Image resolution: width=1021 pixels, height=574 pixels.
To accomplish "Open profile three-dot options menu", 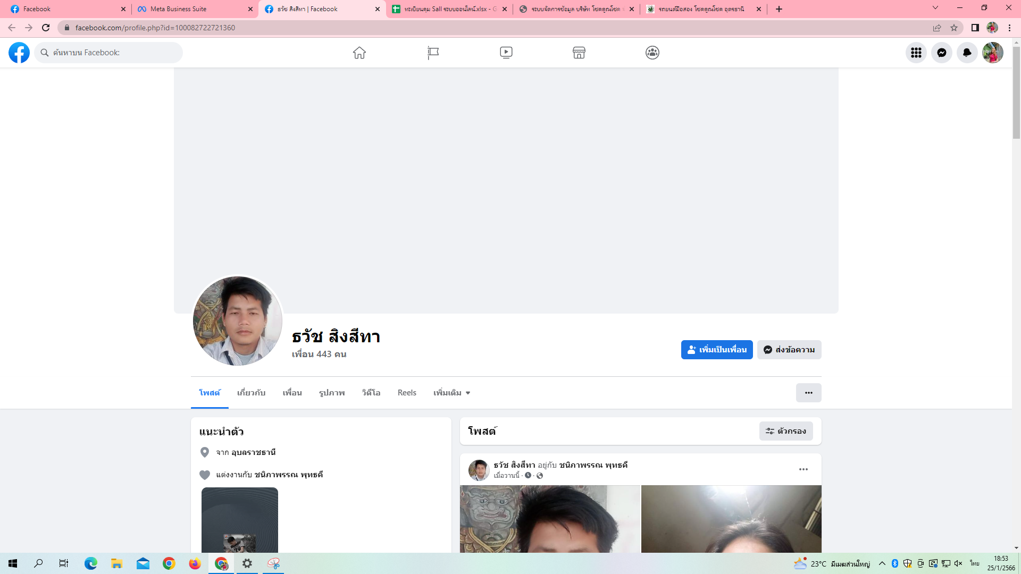I will click(808, 393).
